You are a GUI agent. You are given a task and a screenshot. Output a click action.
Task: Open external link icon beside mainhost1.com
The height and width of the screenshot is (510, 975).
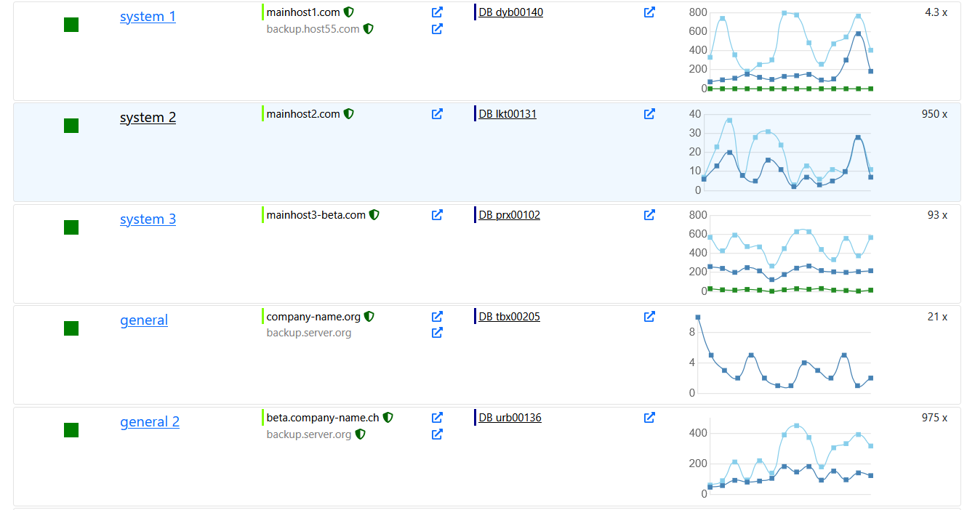pyautogui.click(x=437, y=12)
